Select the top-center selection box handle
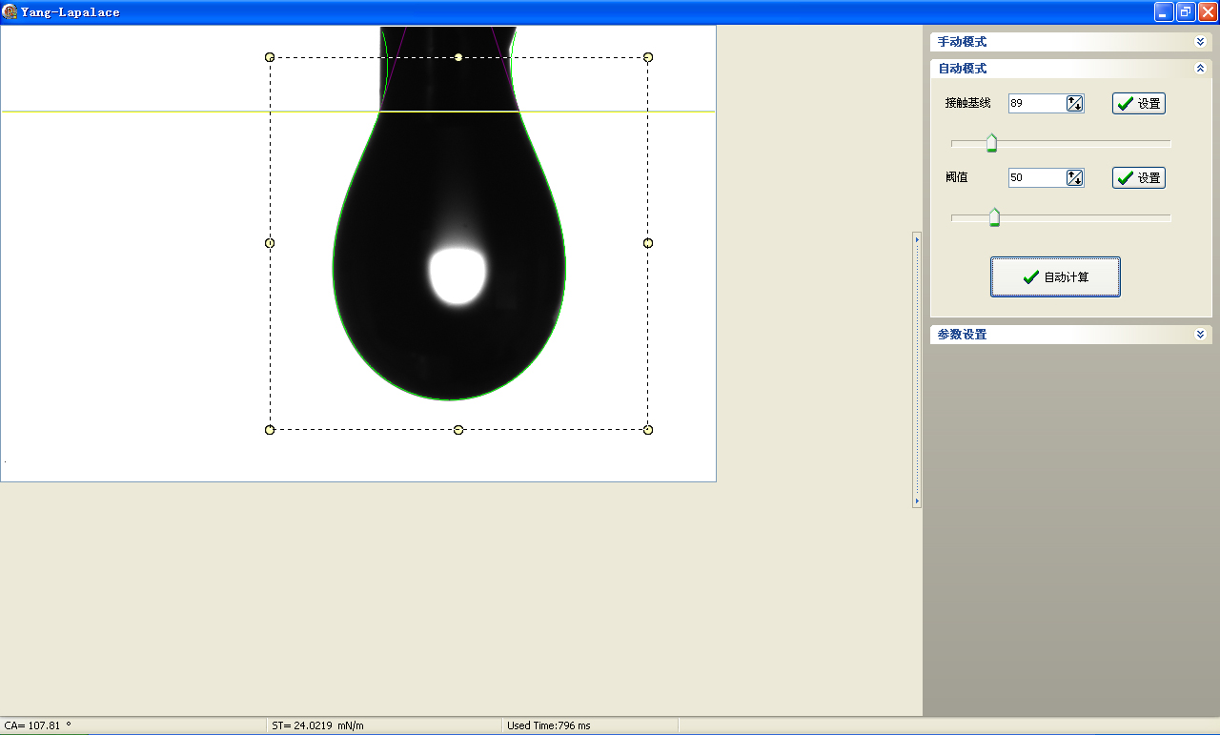The width and height of the screenshot is (1220, 735). click(458, 57)
